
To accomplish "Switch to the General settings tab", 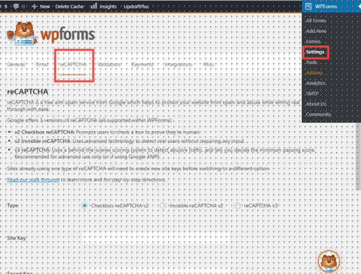I will 16,64.
